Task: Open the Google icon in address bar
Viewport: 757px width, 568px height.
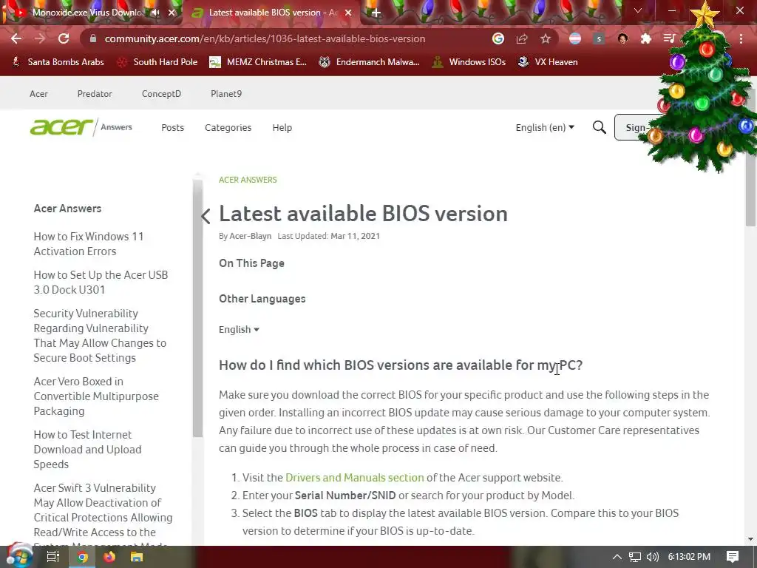Action: 498,38
